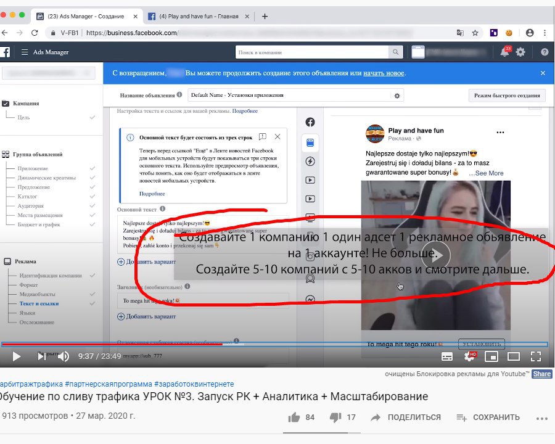Switch to Play and have fun tab

(199, 16)
